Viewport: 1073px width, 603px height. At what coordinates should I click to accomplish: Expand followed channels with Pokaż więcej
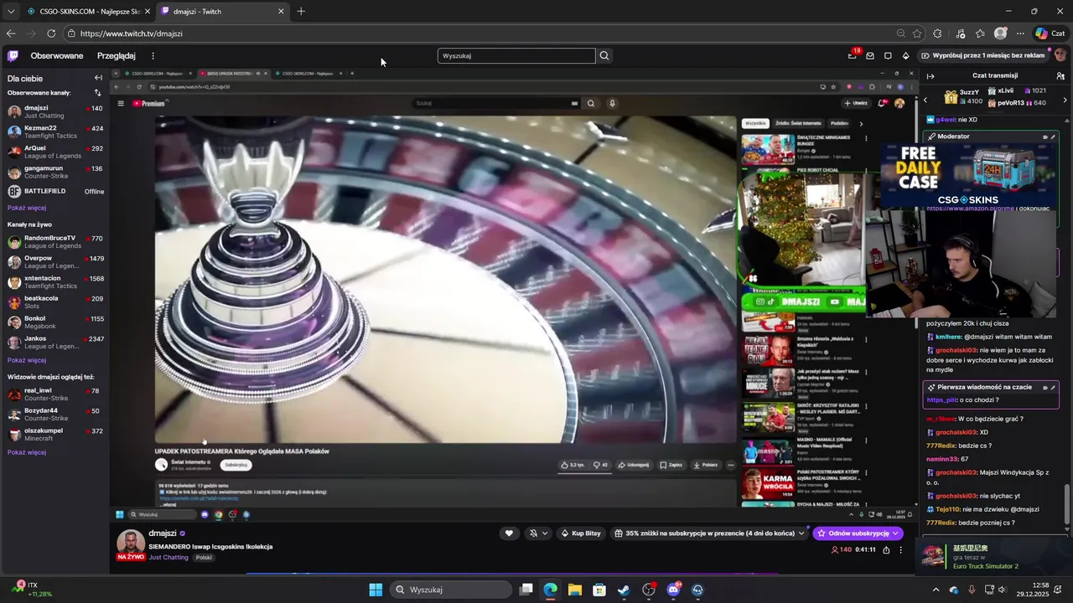click(27, 208)
